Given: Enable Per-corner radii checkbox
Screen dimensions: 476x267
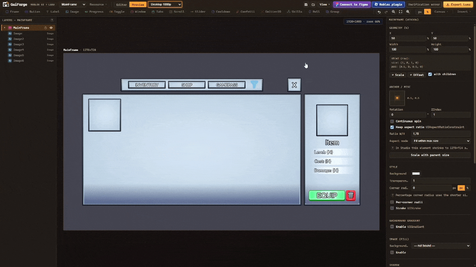Looking at the screenshot, I should pyautogui.click(x=392, y=202).
